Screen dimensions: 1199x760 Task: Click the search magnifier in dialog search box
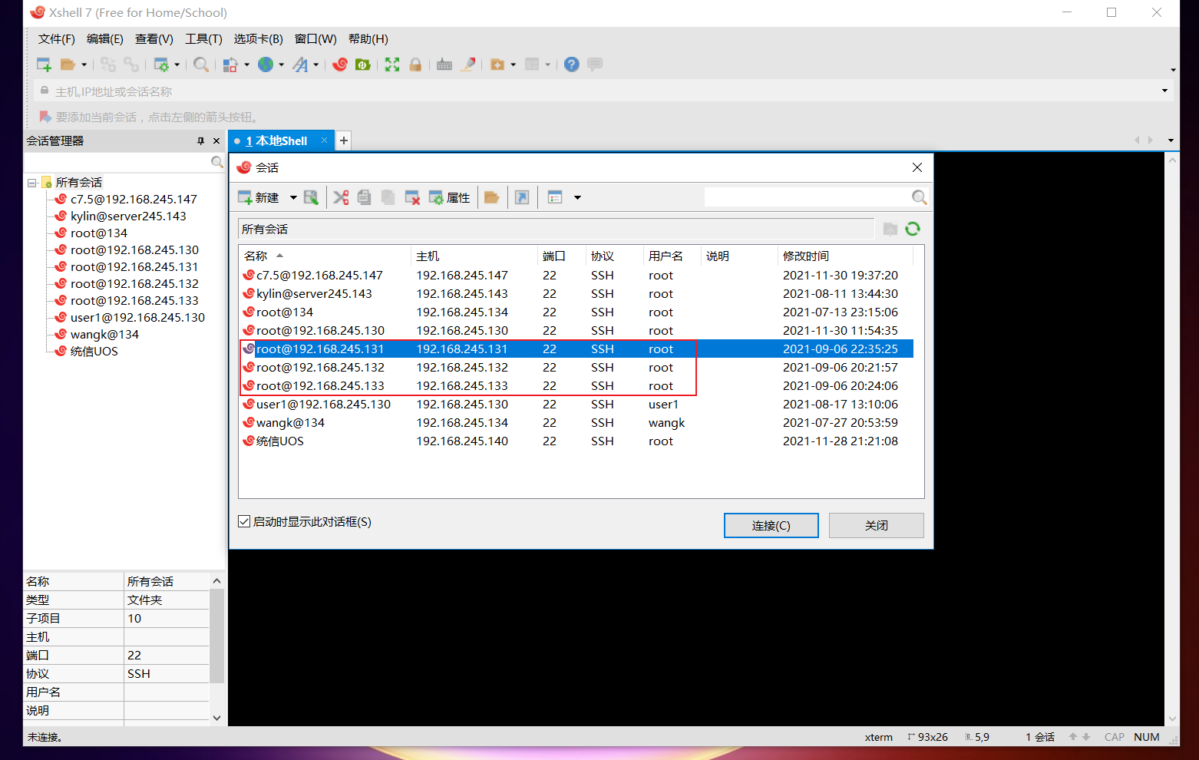919,197
